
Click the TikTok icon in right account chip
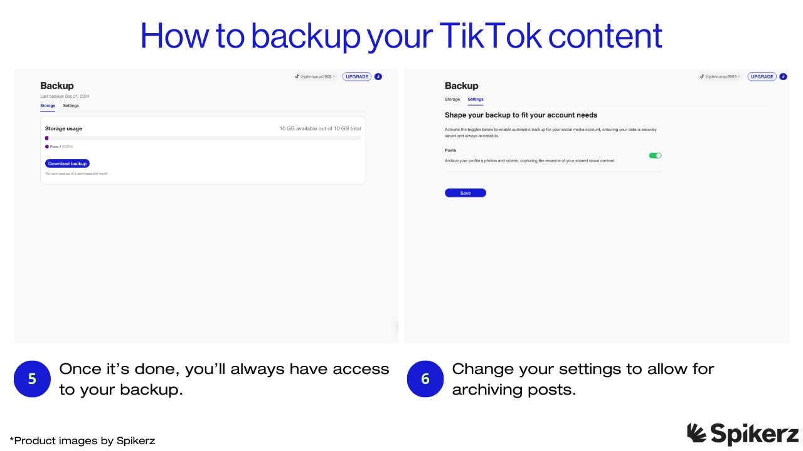(x=702, y=76)
